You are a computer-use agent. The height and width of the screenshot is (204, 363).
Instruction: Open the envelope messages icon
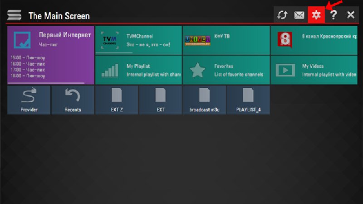point(299,15)
